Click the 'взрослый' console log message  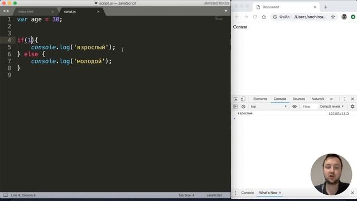[245, 113]
